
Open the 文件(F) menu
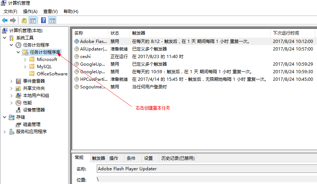click(x=10, y=12)
